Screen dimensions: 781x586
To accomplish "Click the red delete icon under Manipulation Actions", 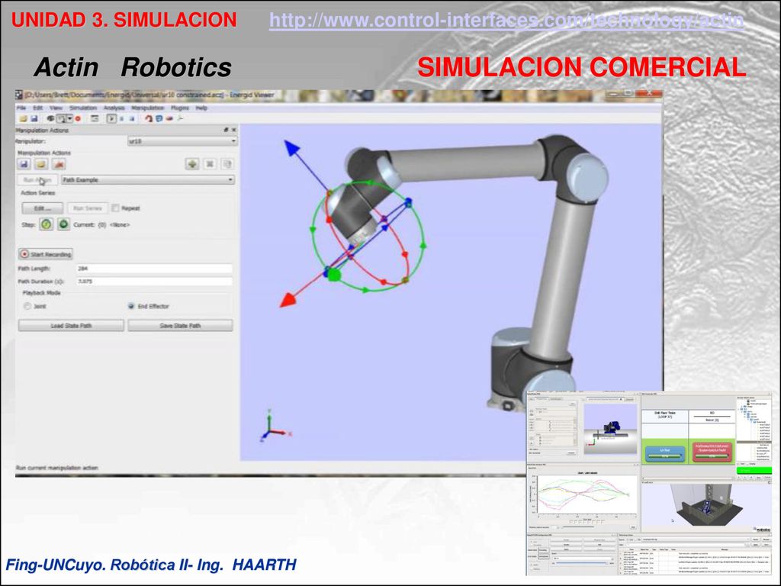I will (x=59, y=164).
